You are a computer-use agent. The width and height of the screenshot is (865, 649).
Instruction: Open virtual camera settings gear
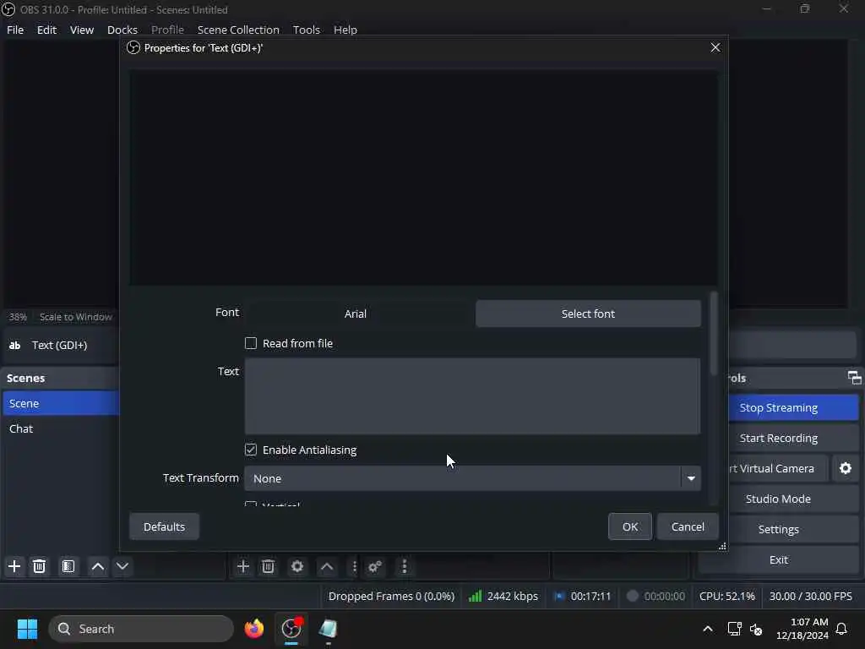[x=845, y=468]
